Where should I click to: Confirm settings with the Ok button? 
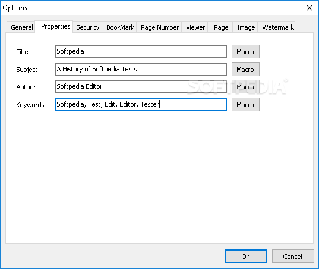point(245,256)
